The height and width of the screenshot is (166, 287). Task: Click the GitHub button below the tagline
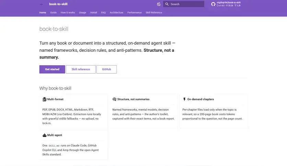(106, 69)
